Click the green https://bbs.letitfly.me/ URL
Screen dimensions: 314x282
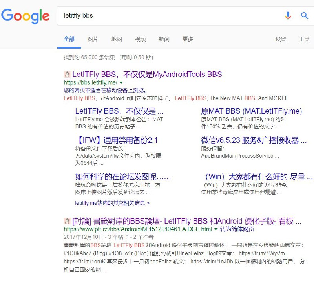(91, 82)
